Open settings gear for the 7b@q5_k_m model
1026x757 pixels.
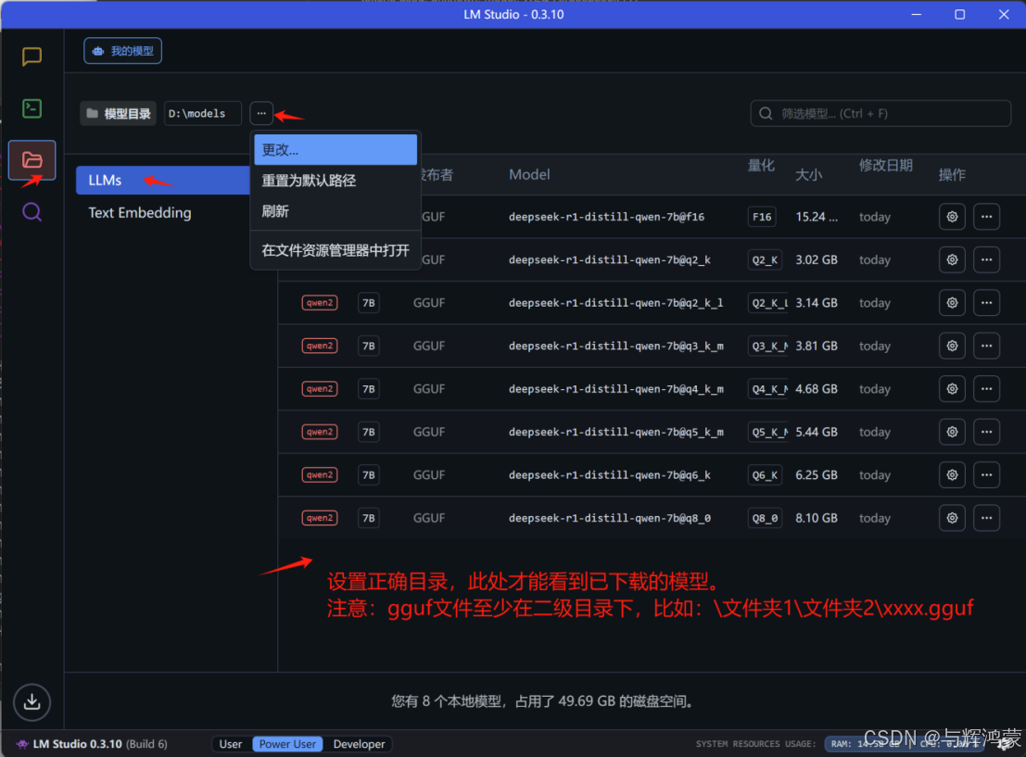[952, 432]
